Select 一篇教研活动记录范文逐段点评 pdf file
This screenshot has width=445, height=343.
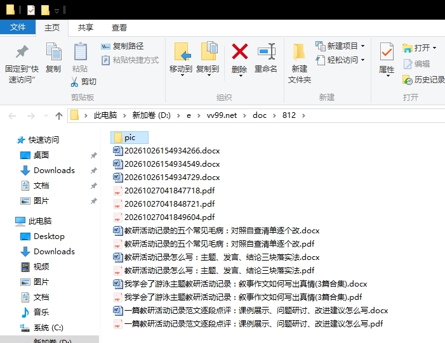[x=248, y=324]
